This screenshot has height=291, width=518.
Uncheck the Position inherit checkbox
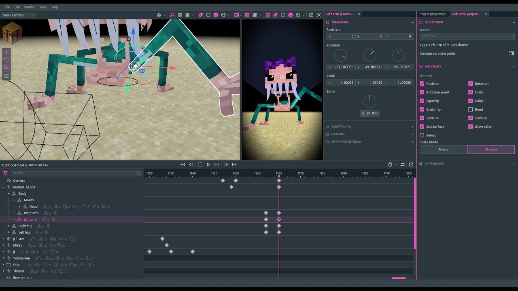tap(422, 84)
